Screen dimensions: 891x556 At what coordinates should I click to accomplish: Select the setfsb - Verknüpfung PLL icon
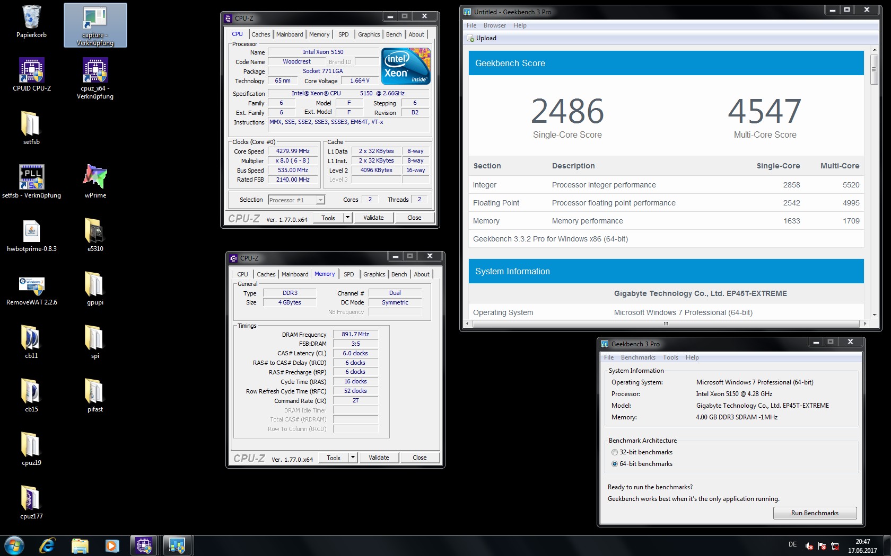click(31, 182)
